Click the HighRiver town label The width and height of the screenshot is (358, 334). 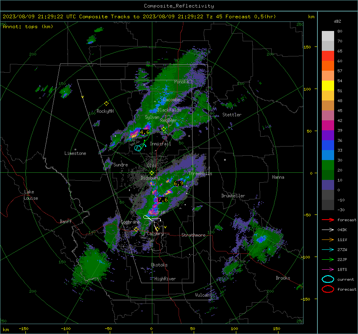tap(165, 279)
